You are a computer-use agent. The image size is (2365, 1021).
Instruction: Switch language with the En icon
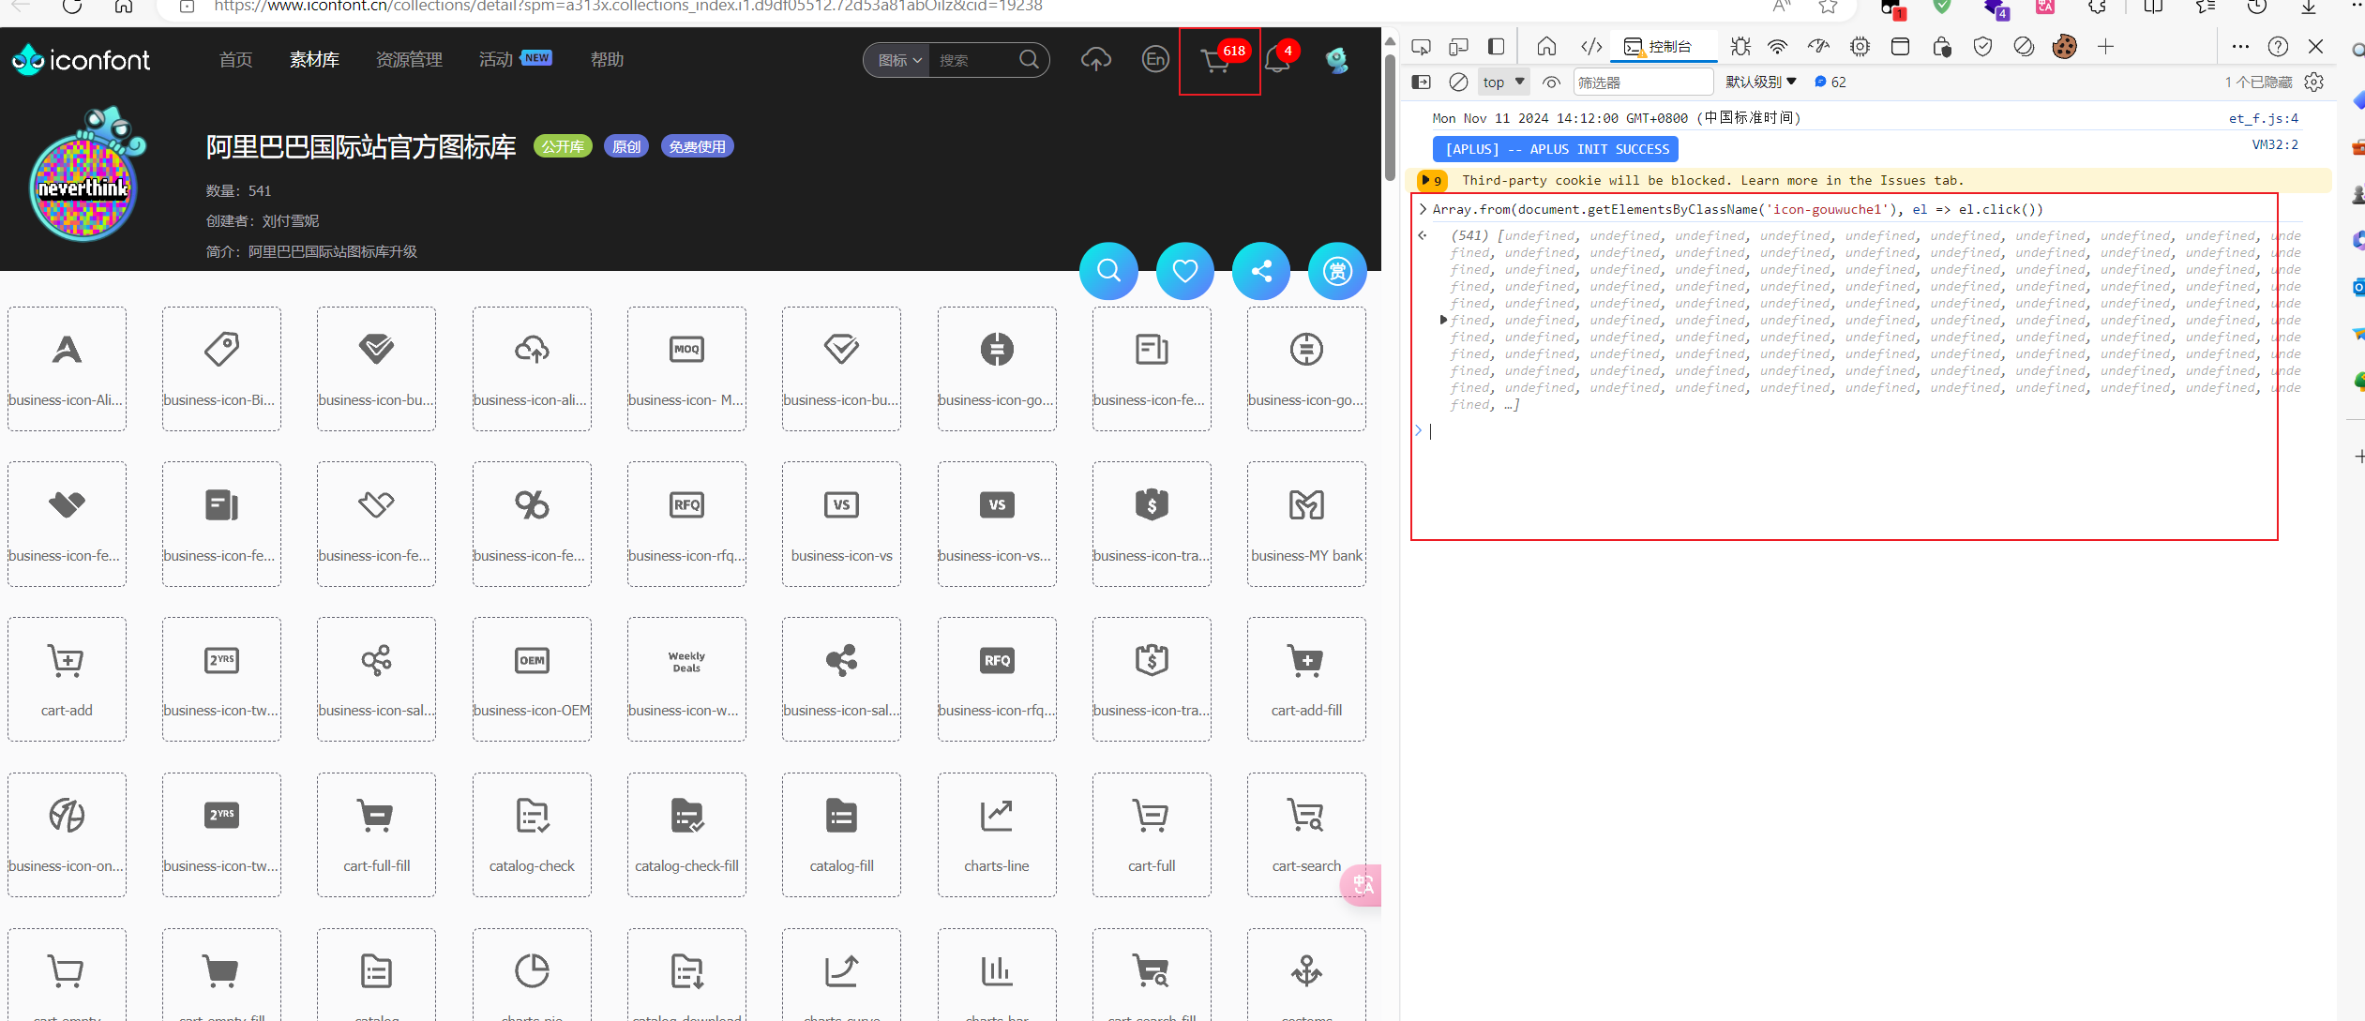[1155, 60]
